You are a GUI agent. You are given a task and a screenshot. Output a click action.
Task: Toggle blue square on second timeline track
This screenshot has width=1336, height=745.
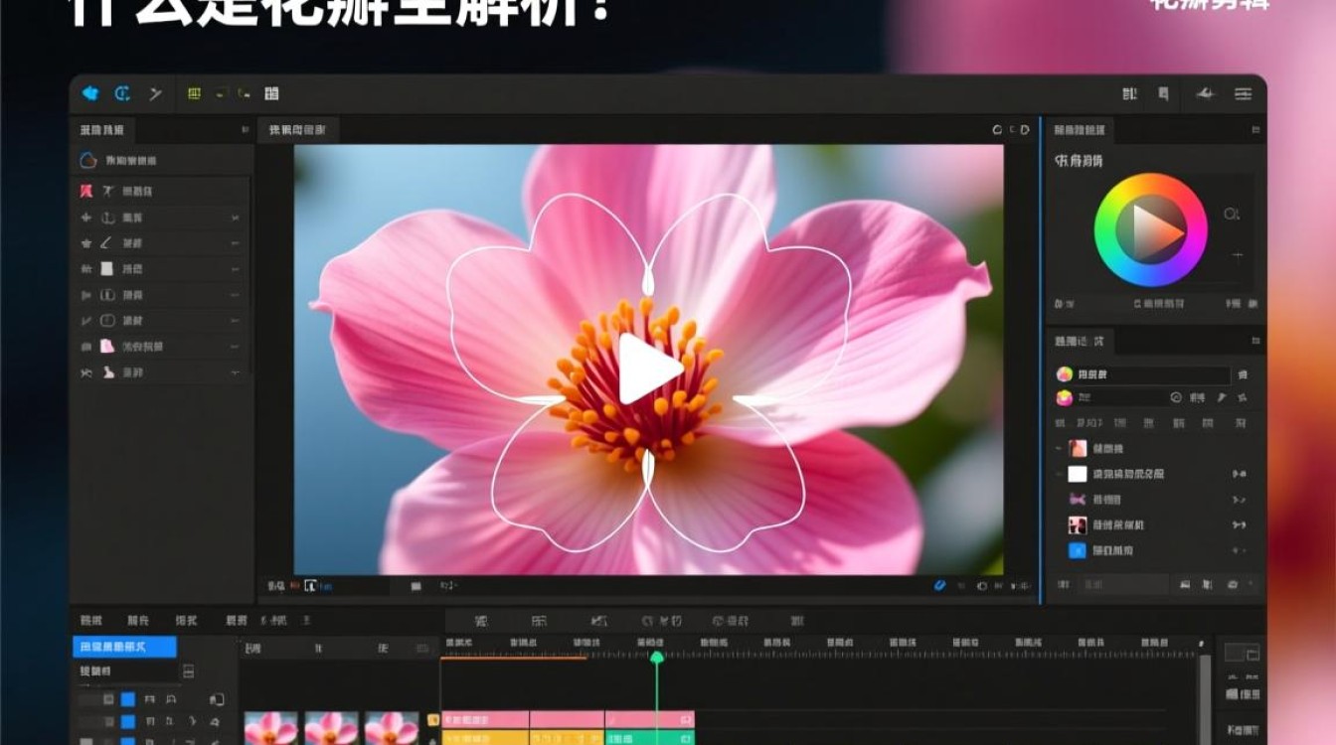(127, 721)
